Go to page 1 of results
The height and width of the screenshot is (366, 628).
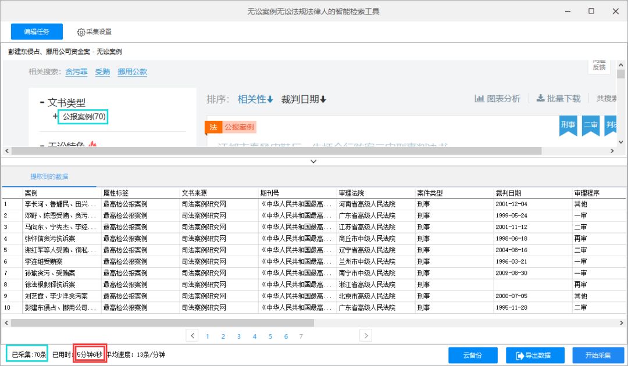coord(208,336)
